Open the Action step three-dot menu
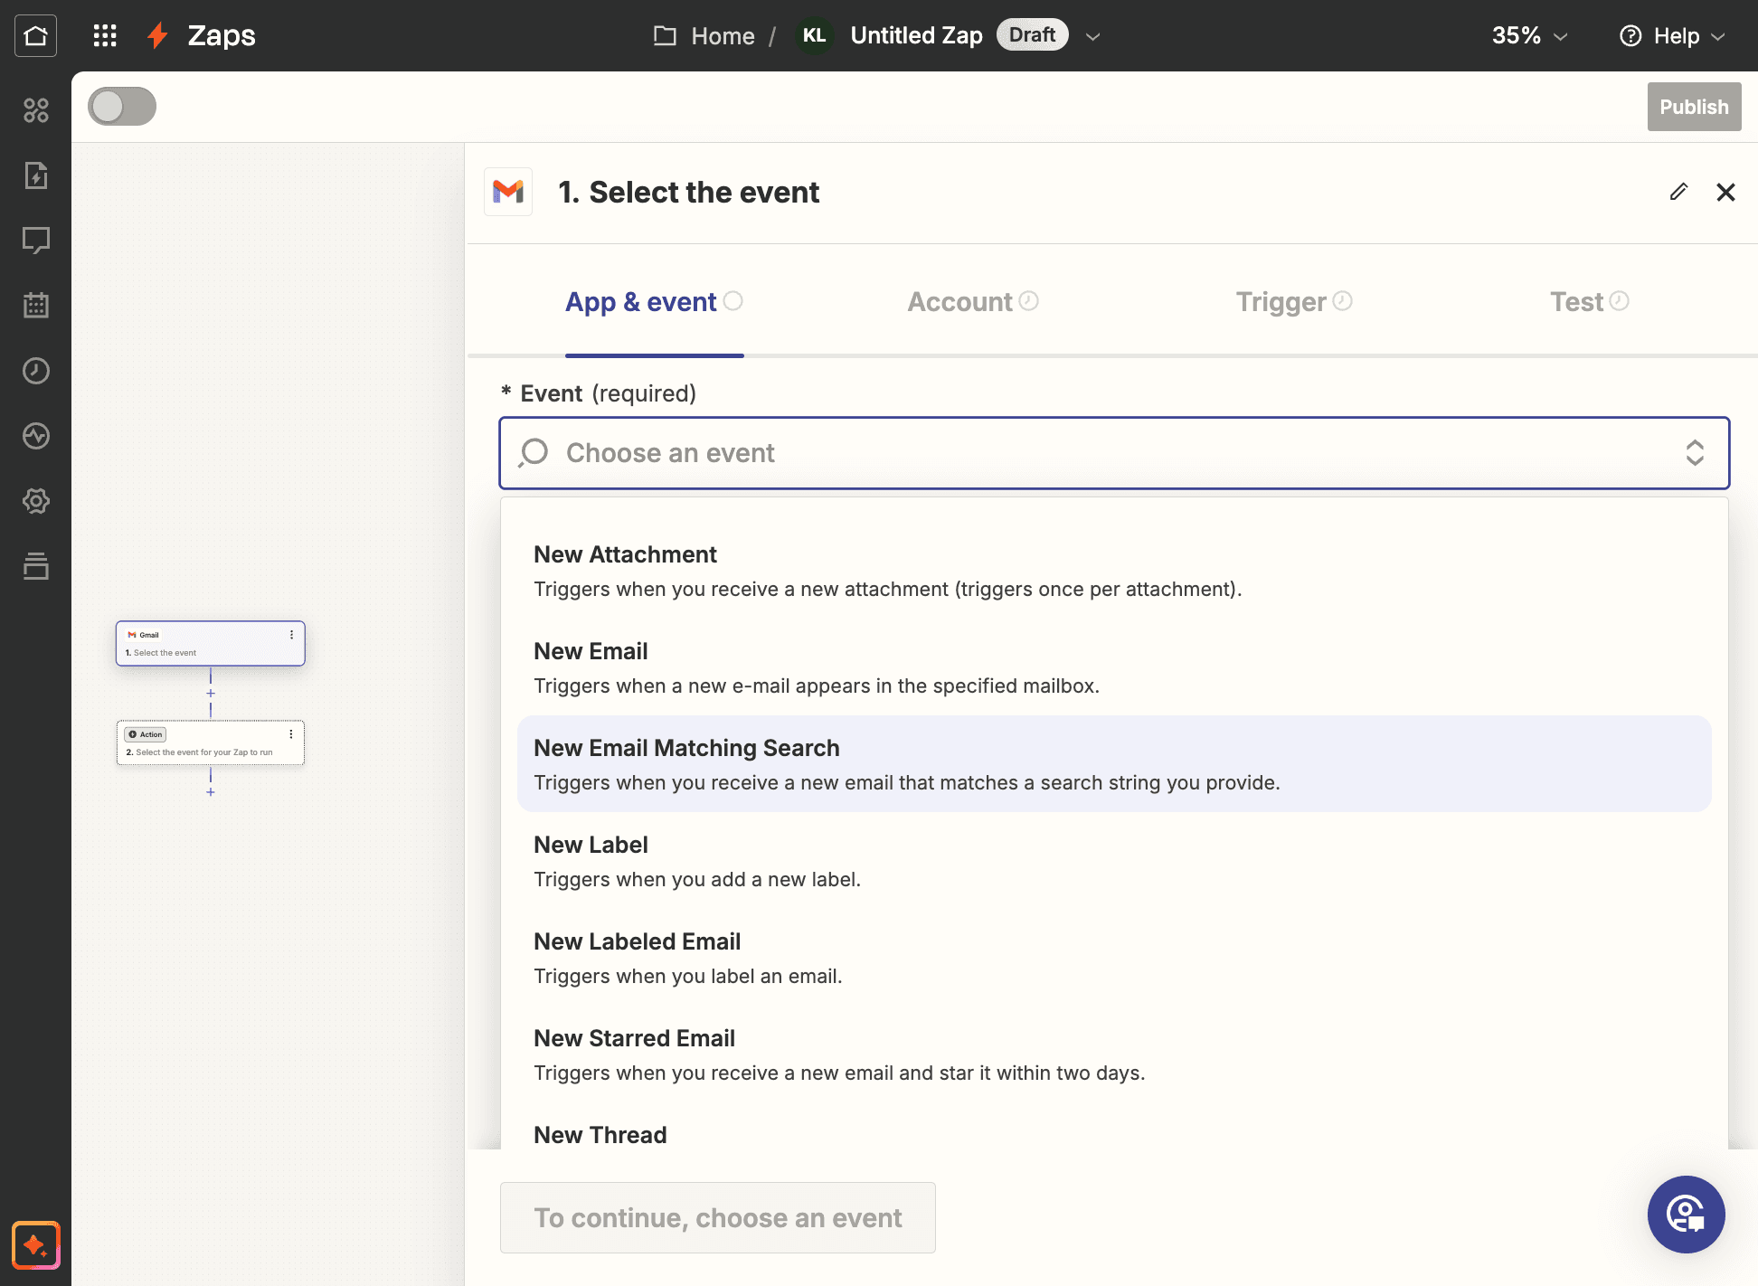 291,734
